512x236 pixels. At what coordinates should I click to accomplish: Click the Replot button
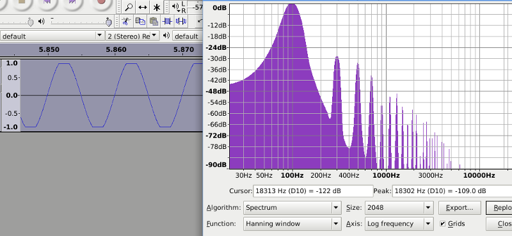click(x=499, y=208)
